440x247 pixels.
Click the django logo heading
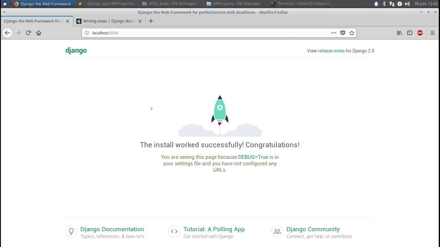tap(76, 50)
